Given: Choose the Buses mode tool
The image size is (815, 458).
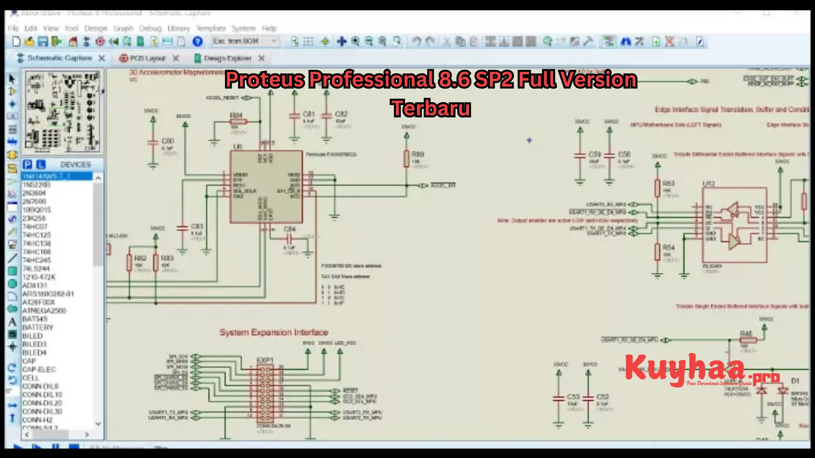Looking at the screenshot, I should click(x=12, y=142).
